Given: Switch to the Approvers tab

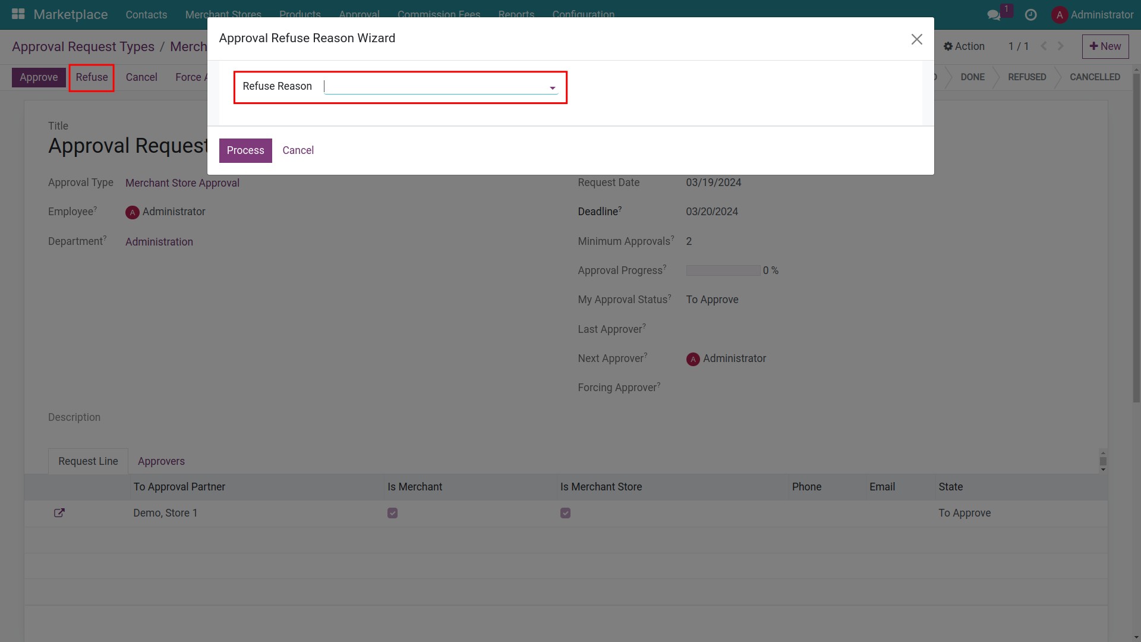Looking at the screenshot, I should click(161, 461).
